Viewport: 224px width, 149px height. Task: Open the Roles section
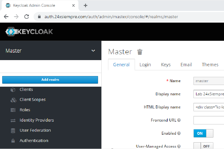[25, 110]
